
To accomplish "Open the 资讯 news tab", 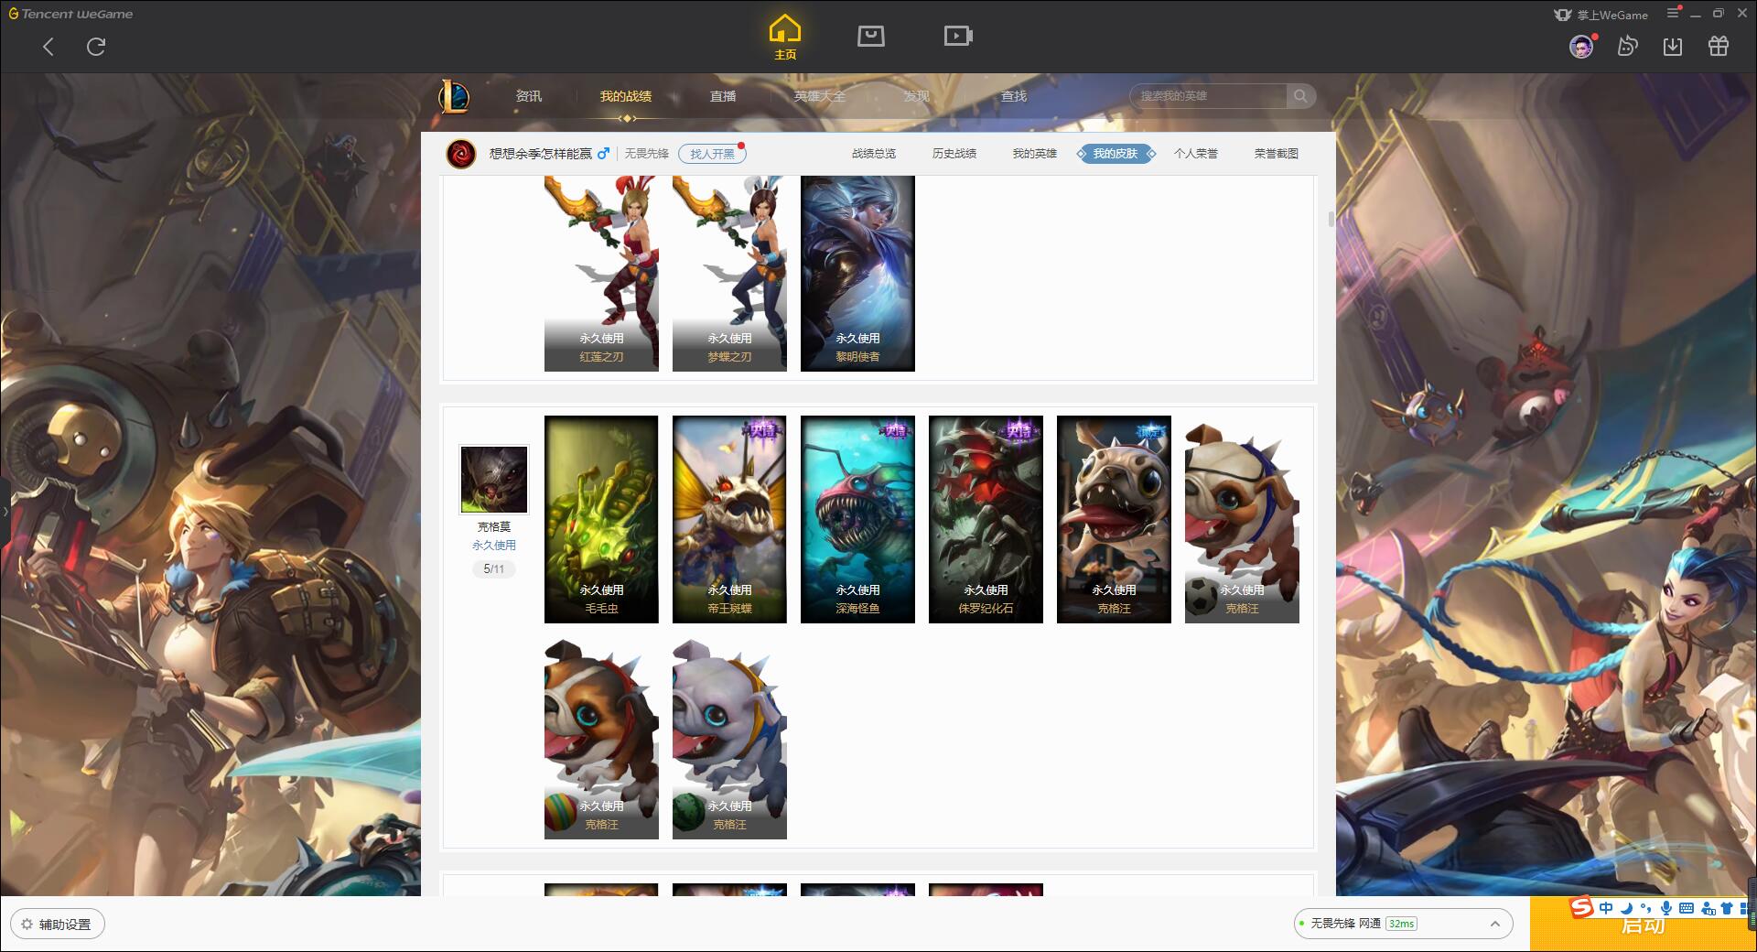I will pyautogui.click(x=529, y=96).
